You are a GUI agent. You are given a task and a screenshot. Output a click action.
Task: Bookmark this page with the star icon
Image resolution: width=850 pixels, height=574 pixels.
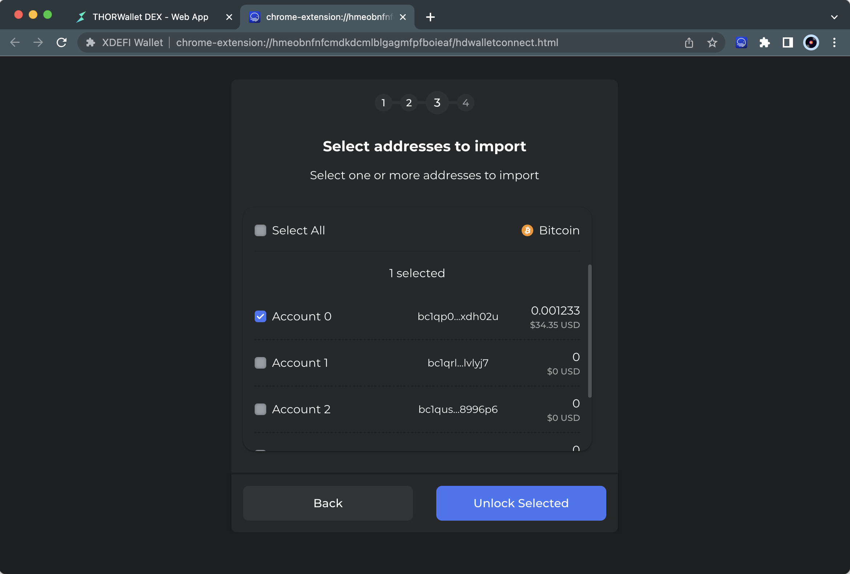tap(712, 43)
